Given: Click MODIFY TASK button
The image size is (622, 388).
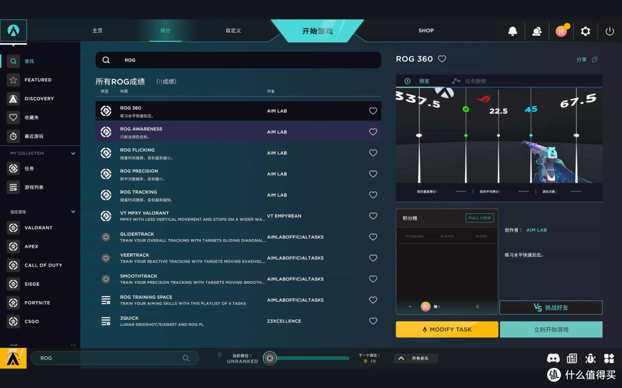Looking at the screenshot, I should coord(447,329).
